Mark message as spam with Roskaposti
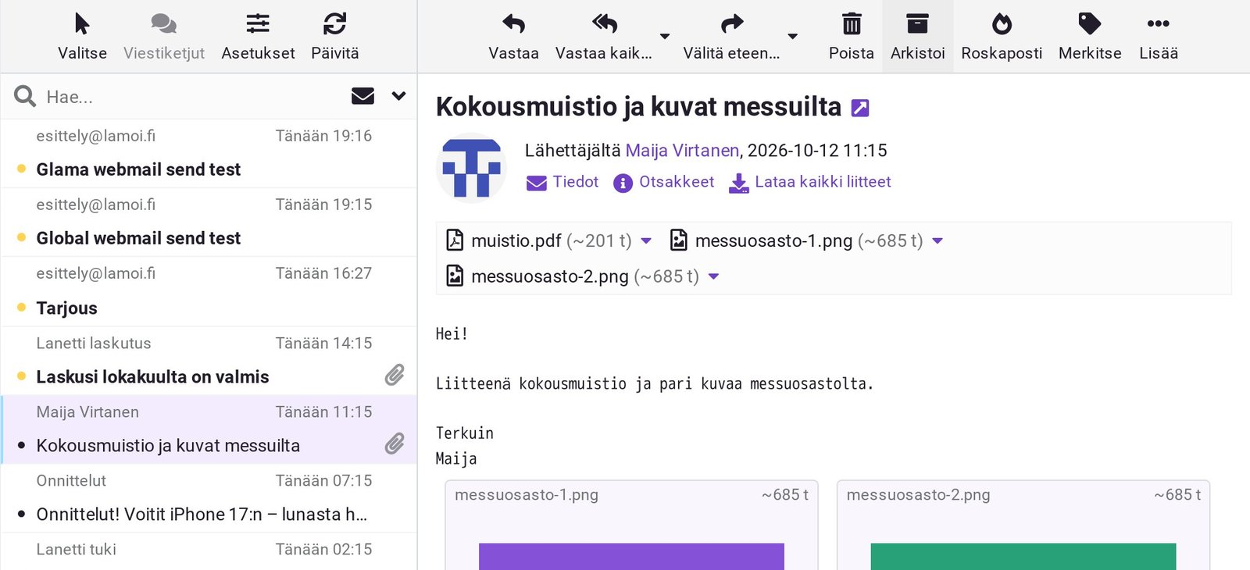This screenshot has width=1250, height=570. point(1002,37)
